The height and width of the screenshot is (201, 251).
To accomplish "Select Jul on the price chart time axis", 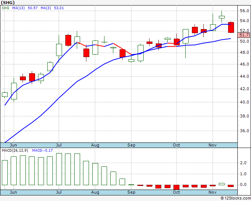I will click(59, 145).
